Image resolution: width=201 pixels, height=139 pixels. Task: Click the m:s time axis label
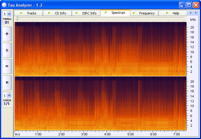tap(17, 134)
